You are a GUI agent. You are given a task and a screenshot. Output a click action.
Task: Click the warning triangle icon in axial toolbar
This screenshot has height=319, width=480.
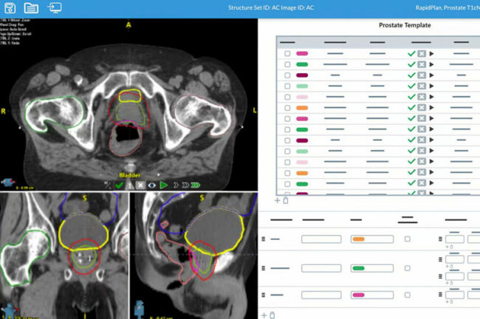[129, 185]
